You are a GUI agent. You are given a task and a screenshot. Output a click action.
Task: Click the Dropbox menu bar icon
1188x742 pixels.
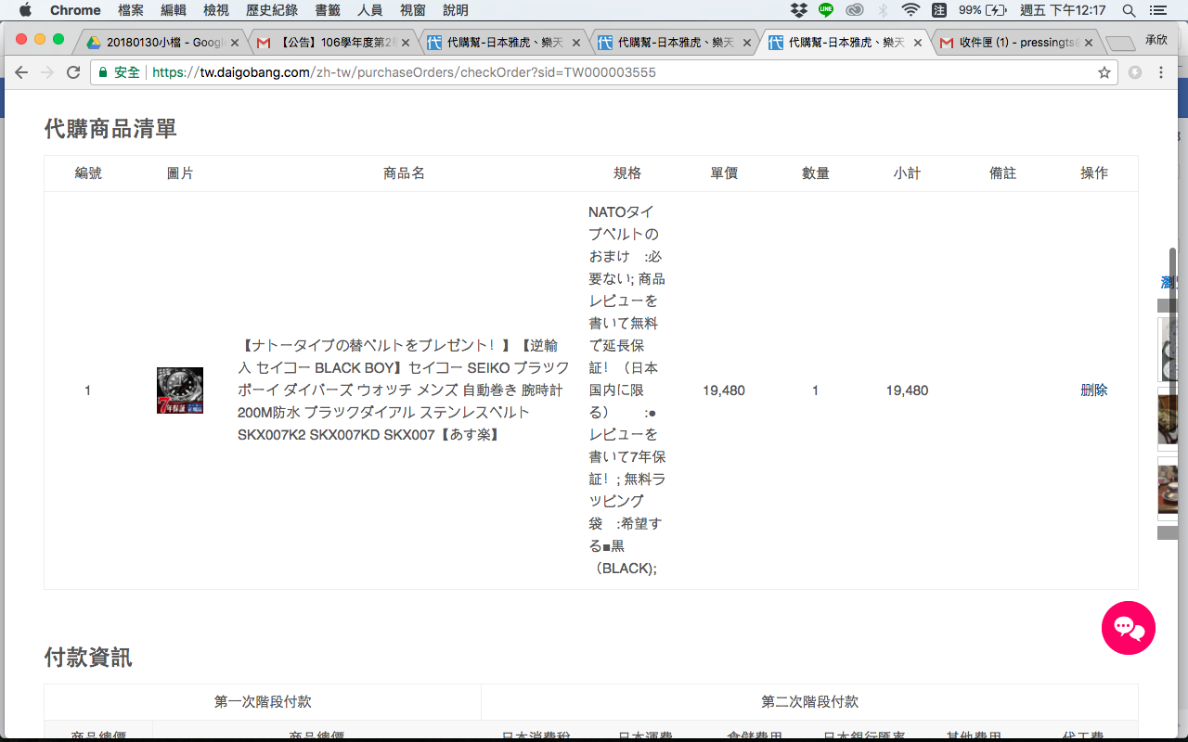(798, 10)
